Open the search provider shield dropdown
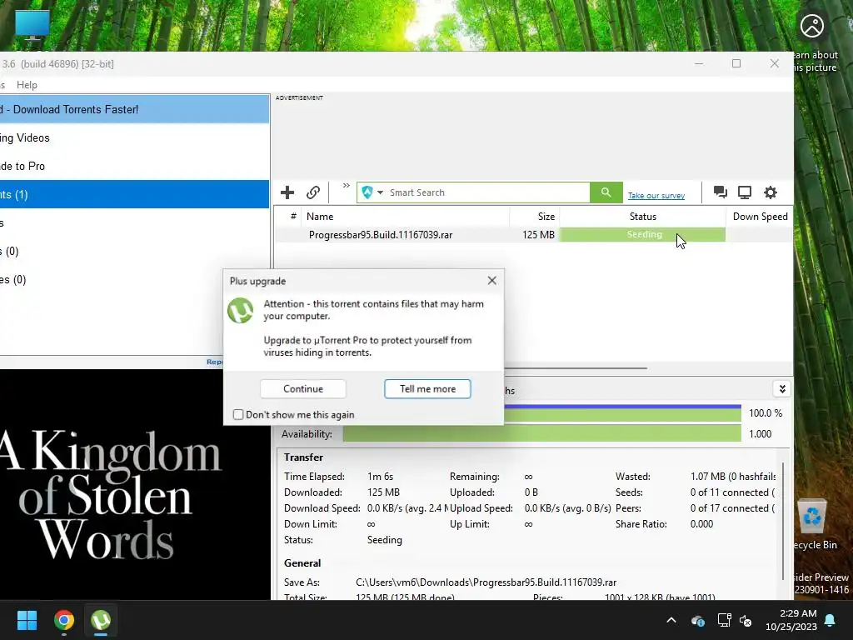Screen dimensions: 853x640 pyautogui.click(x=372, y=192)
